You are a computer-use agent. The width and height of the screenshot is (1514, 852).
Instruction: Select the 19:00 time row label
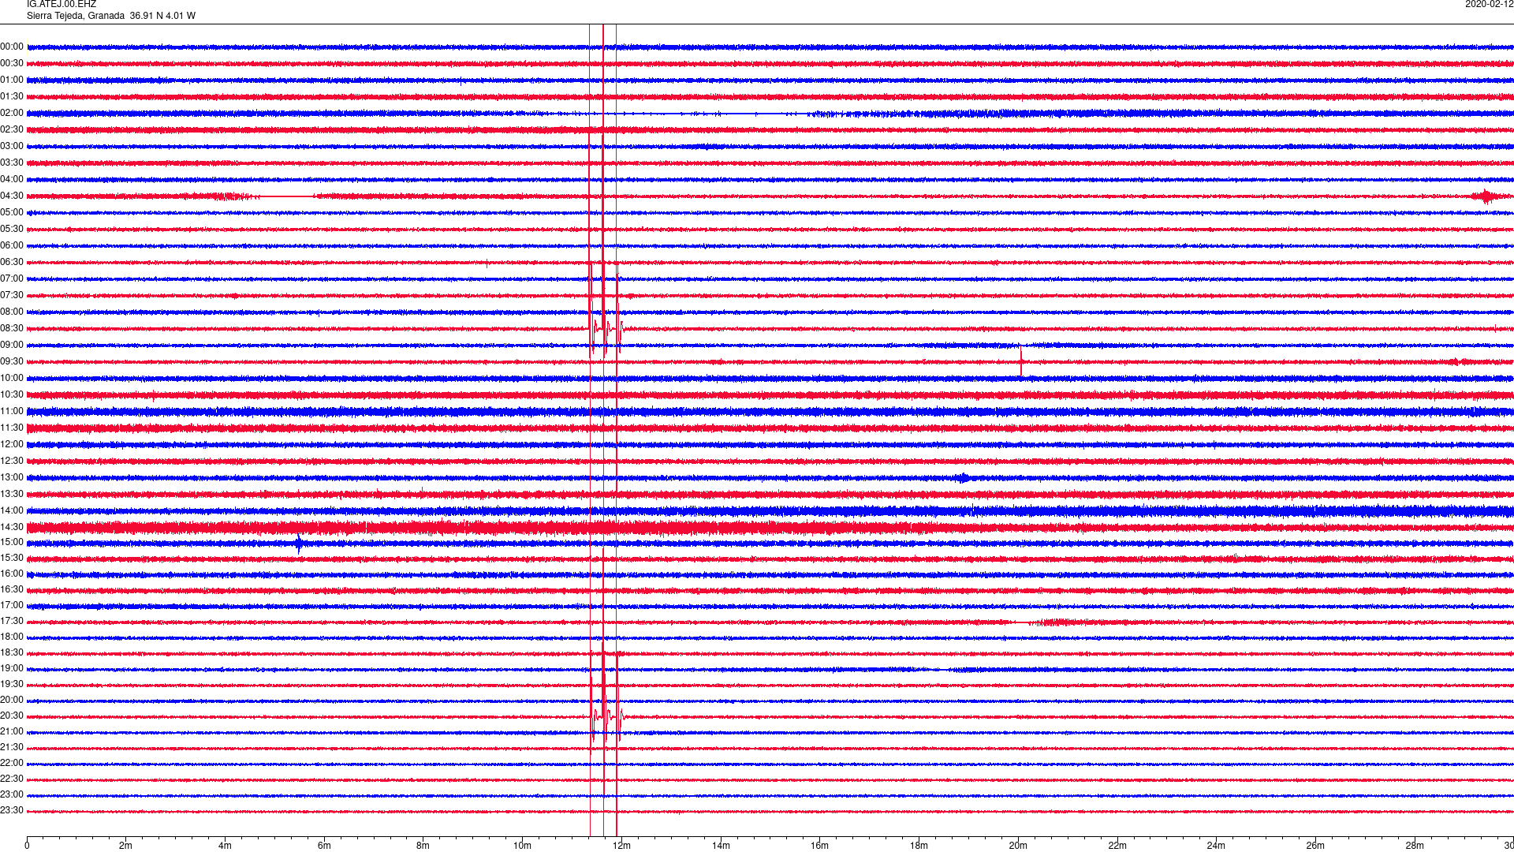pyautogui.click(x=12, y=668)
